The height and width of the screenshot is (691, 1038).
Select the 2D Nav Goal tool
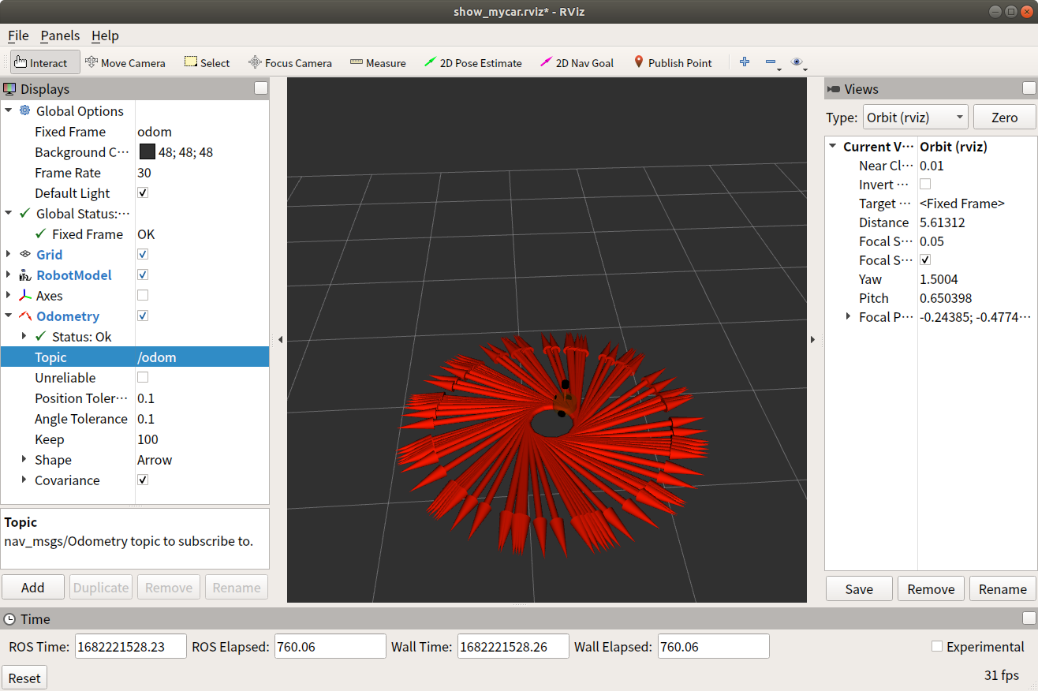point(577,63)
